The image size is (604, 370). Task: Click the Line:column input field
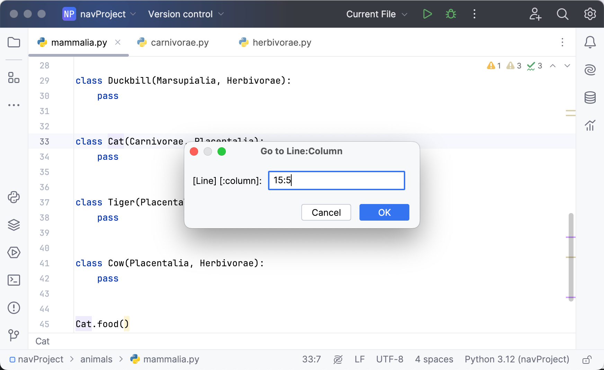point(336,181)
